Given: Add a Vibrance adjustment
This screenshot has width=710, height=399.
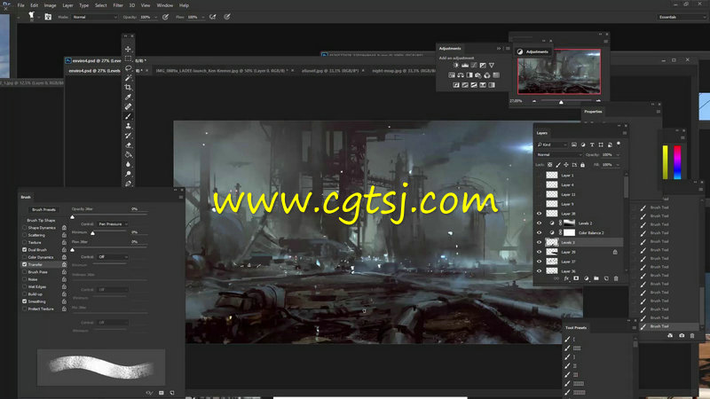Looking at the screenshot, I should [x=492, y=66].
